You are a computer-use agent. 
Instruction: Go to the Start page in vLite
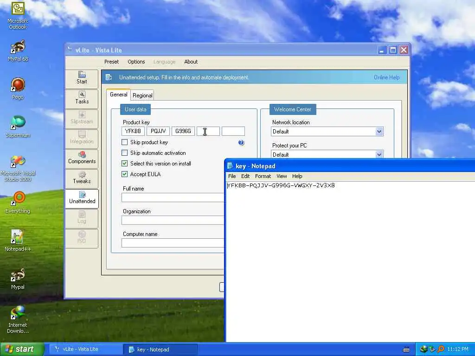(82, 78)
